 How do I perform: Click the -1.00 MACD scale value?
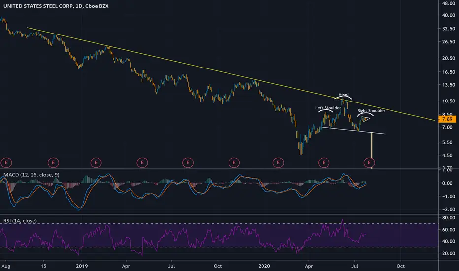pyautogui.click(x=448, y=196)
